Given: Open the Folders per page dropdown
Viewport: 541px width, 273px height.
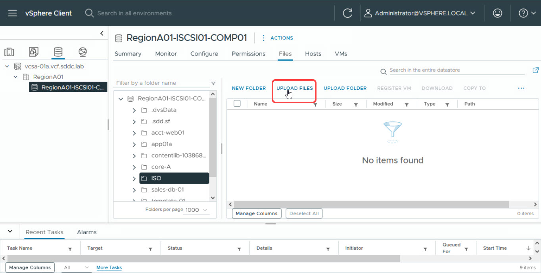Looking at the screenshot, I should tap(196, 210).
